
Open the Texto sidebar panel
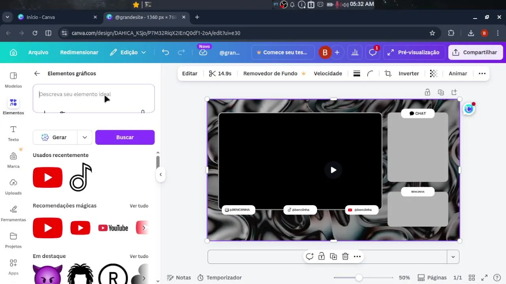[13, 133]
